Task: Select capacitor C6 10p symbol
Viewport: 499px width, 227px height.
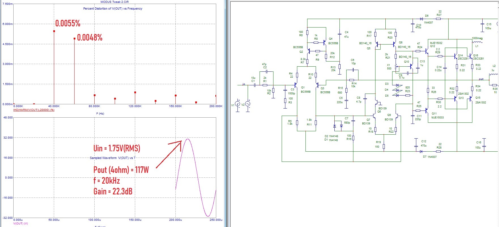Action: coord(354,70)
